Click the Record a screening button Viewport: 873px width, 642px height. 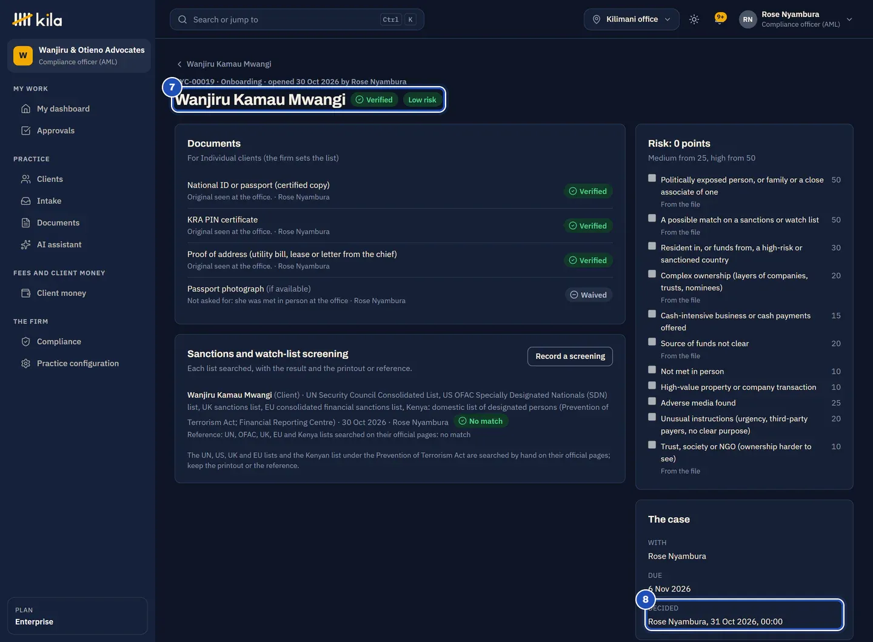570,356
